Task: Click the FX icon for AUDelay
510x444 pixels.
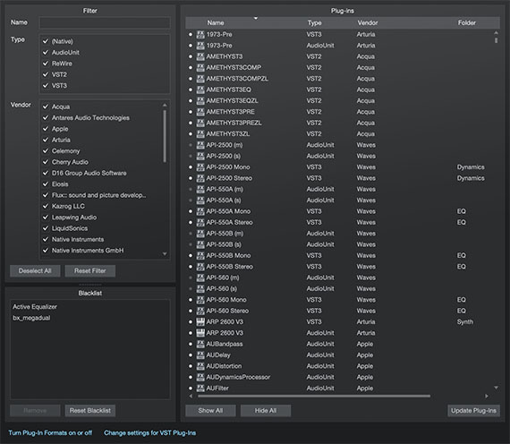Action: point(200,354)
